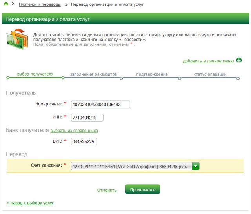This screenshot has width=251, height=214.
Task: Open the debit account dropdown arrow
Action: (196, 166)
